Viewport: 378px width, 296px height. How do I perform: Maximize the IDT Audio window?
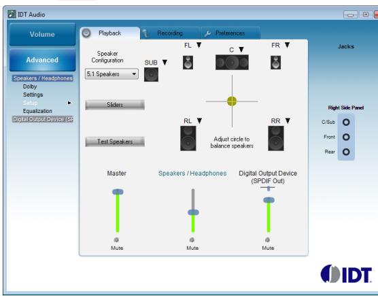366,14
